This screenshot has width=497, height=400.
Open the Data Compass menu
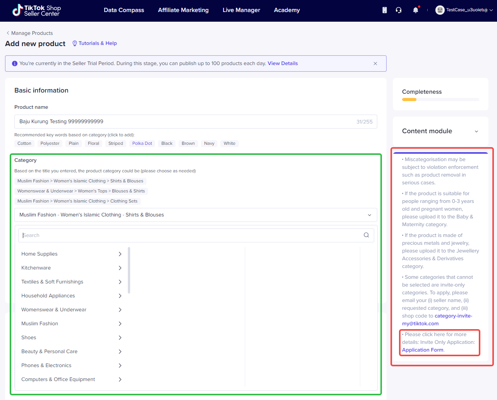(x=124, y=10)
